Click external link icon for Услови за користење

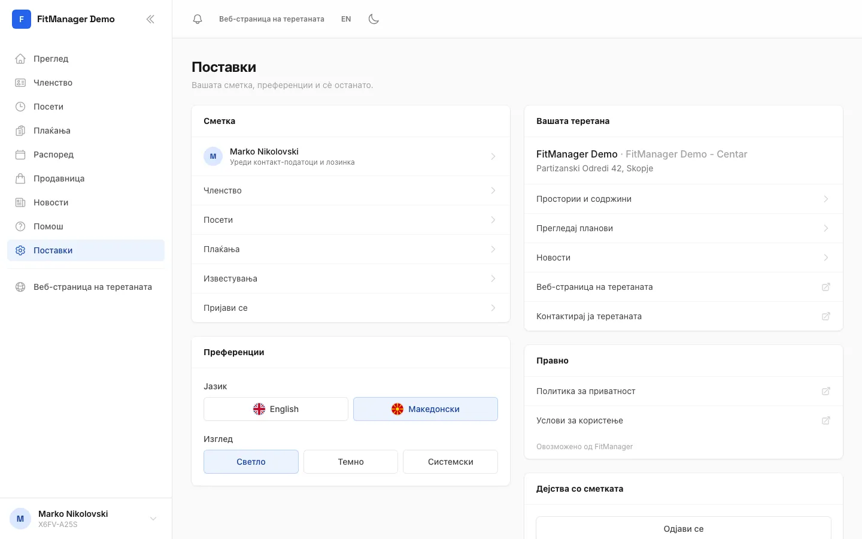tap(826, 420)
